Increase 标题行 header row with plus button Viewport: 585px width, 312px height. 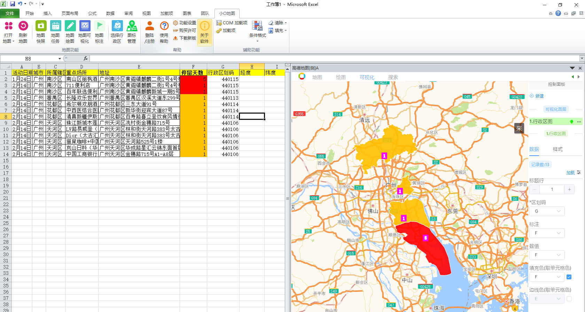(569, 189)
